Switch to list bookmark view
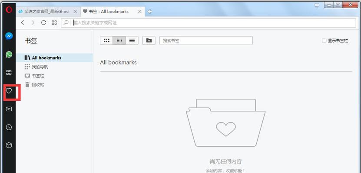The image size is (361, 173). click(132, 41)
